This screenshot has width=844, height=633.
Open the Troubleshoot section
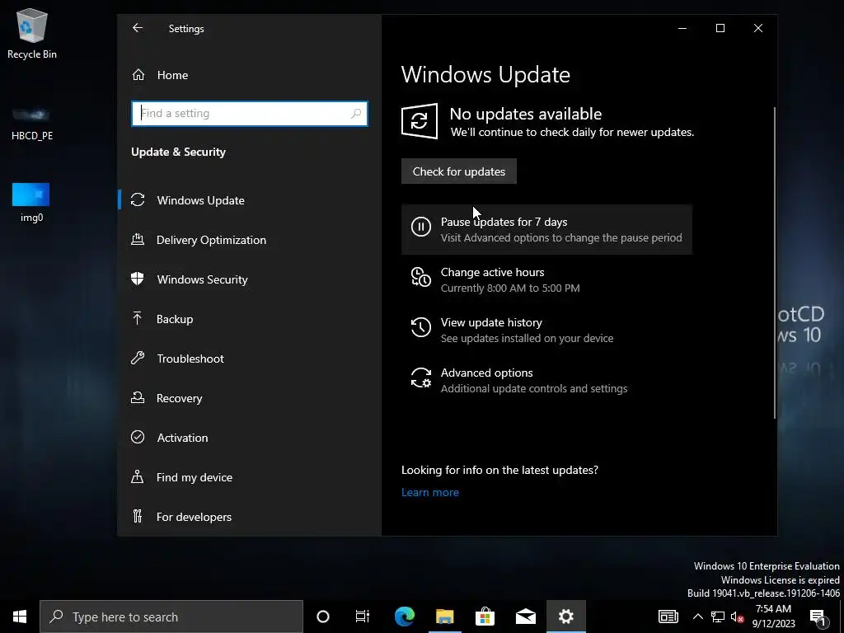pyautogui.click(x=249, y=359)
